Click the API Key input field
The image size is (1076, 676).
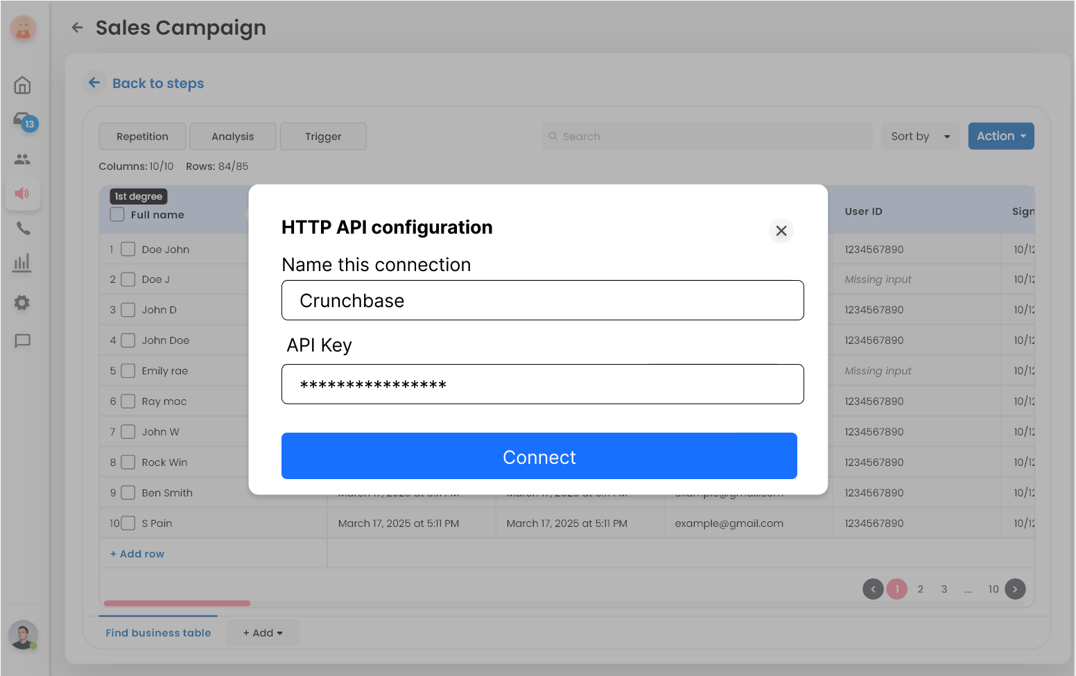pyautogui.click(x=543, y=384)
